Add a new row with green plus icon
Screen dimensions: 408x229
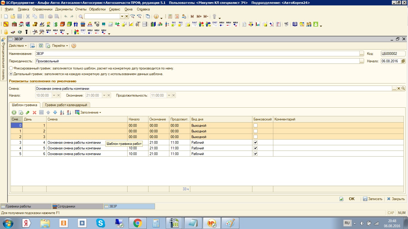point(14,112)
